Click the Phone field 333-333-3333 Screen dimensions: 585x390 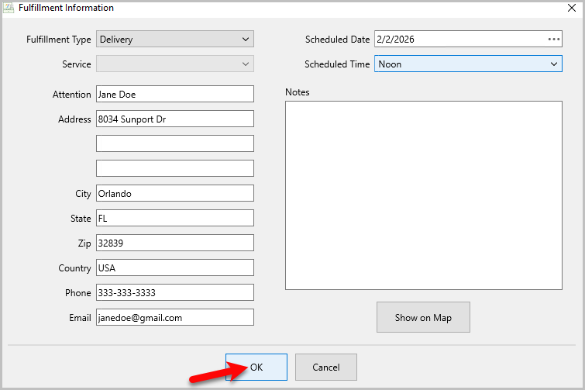[x=175, y=292]
